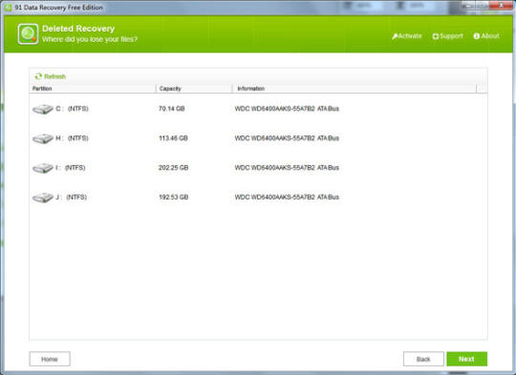The width and height of the screenshot is (516, 375).
Task: Click the Activate key icon
Action: click(x=395, y=36)
